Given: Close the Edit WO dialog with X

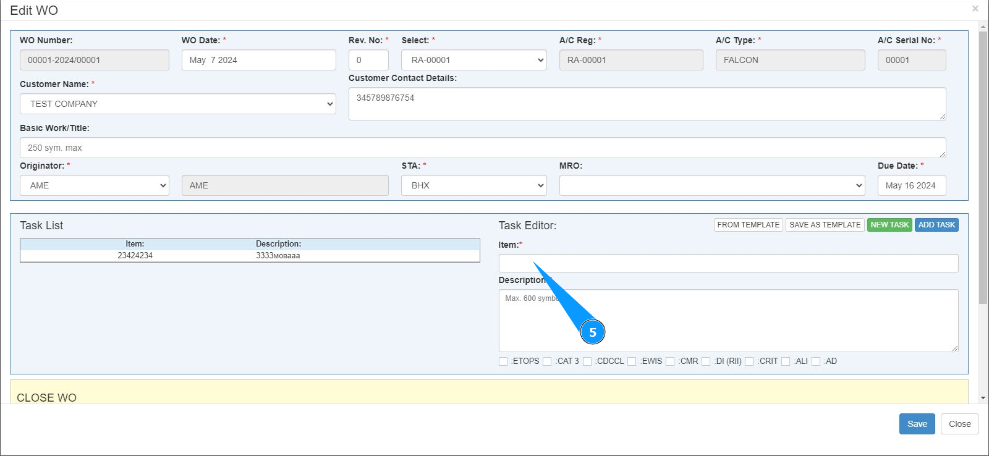Looking at the screenshot, I should (975, 9).
